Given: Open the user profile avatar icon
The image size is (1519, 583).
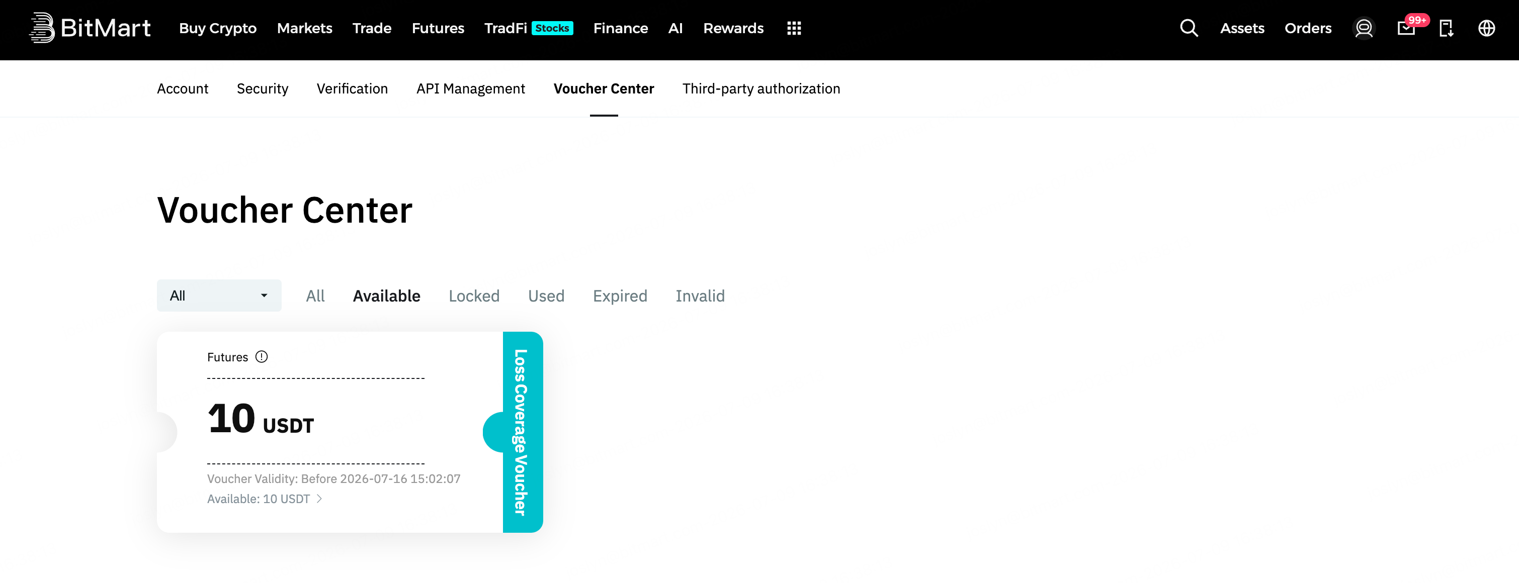Looking at the screenshot, I should click(x=1363, y=28).
